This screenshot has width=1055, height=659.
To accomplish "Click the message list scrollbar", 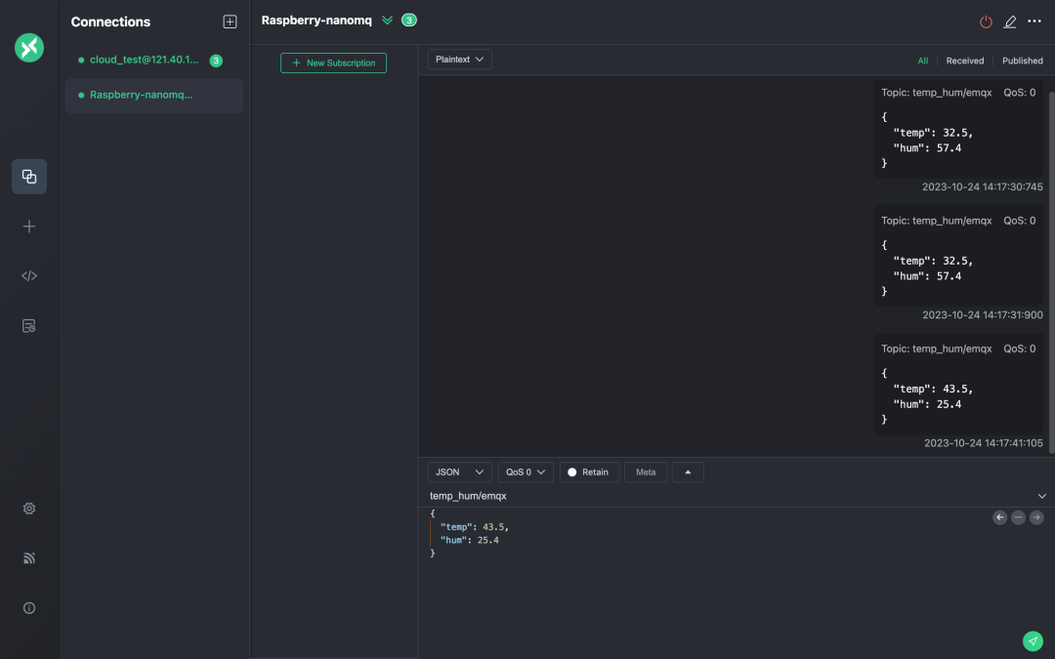I will 1051,272.
